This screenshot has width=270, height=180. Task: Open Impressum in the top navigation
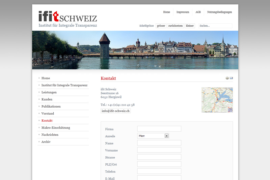(183, 12)
